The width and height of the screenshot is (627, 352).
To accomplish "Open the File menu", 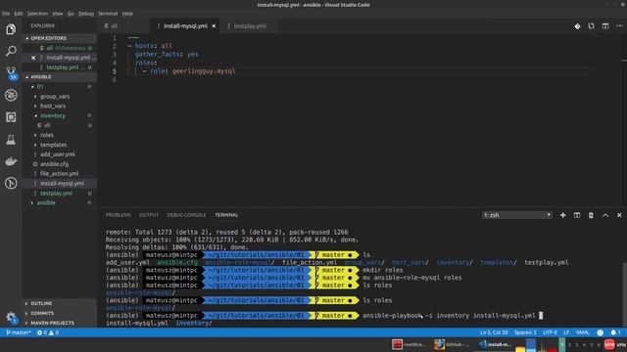I will (x=6, y=14).
